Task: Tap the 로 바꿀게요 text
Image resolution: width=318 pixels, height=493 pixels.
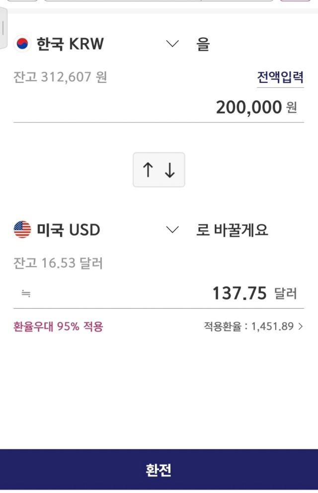Action: [232, 230]
